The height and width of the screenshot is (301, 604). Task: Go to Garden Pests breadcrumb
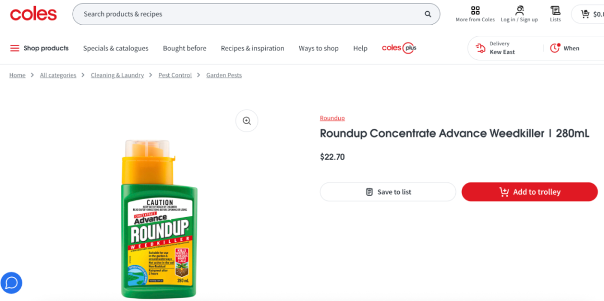(224, 75)
